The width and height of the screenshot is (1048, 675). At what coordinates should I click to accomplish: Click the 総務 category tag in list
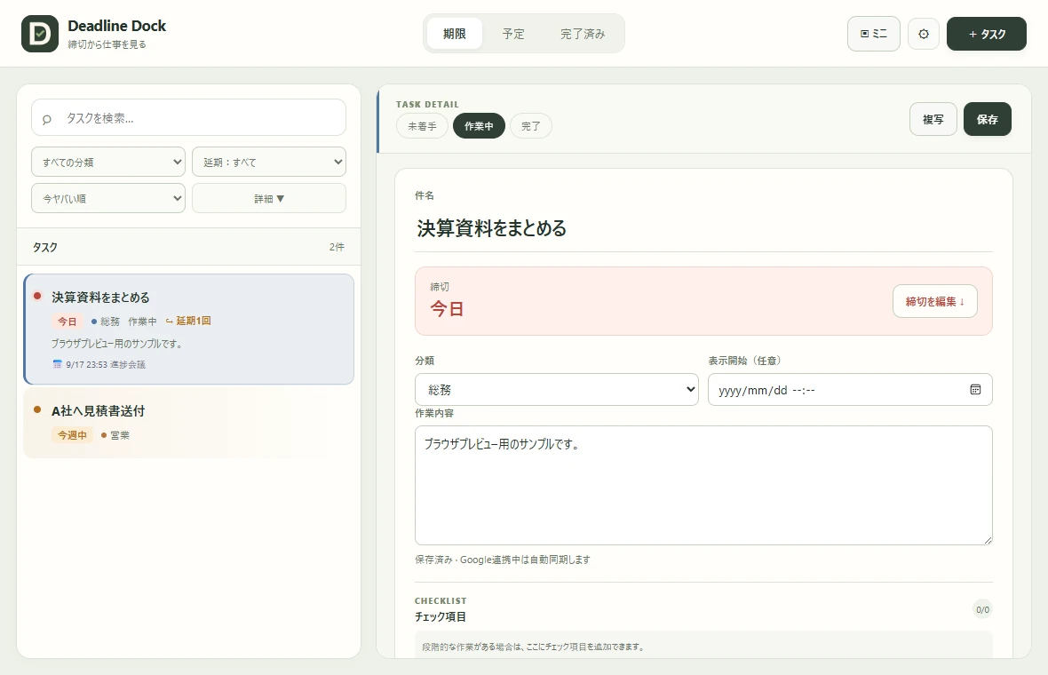pyautogui.click(x=106, y=322)
